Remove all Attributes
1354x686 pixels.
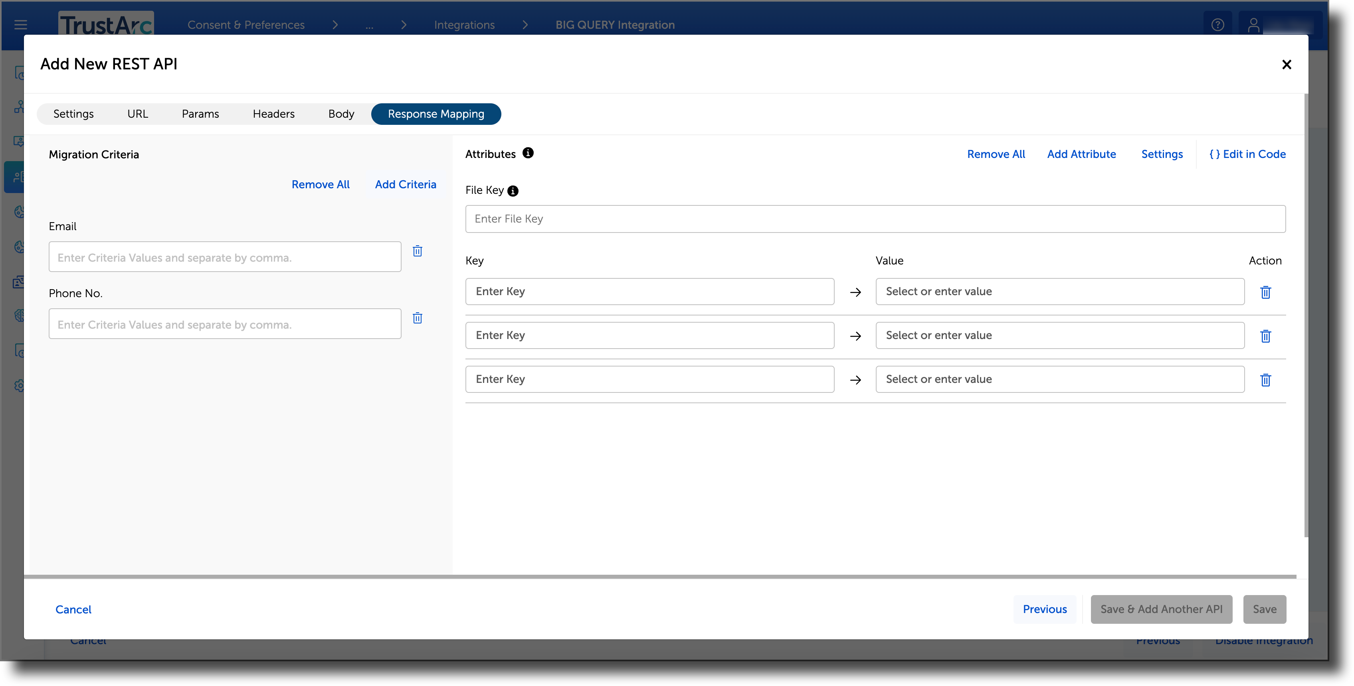click(996, 154)
